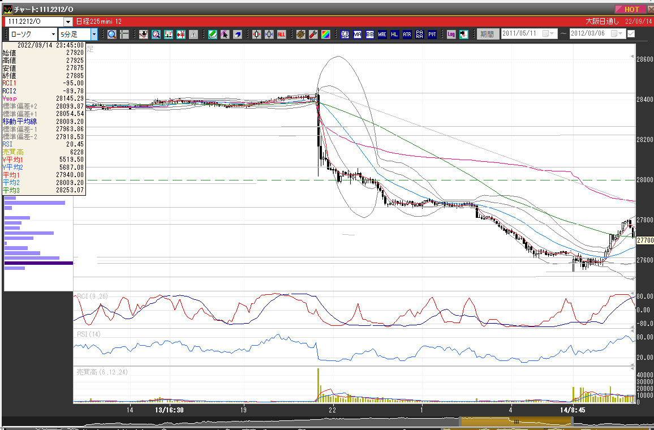Click the yen symbol icon
Viewport: 654px width, 430px height.
click(x=181, y=34)
